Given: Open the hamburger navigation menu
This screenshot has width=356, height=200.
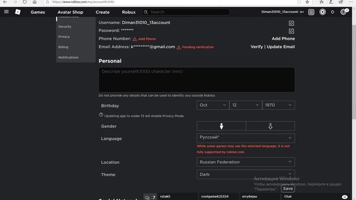Looking at the screenshot, I should point(6,12).
